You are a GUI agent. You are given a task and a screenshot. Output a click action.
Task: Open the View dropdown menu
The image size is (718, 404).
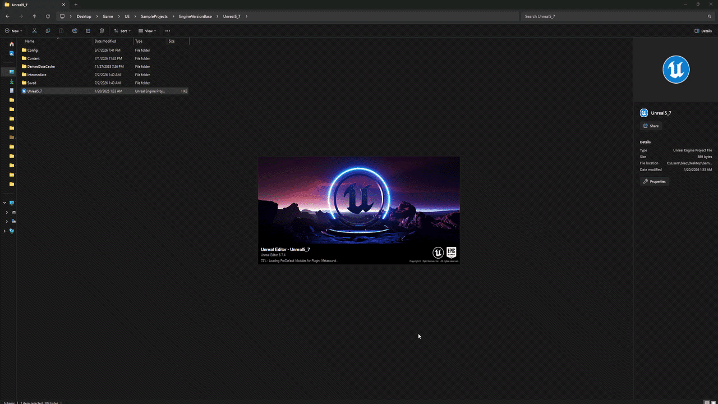146,31
